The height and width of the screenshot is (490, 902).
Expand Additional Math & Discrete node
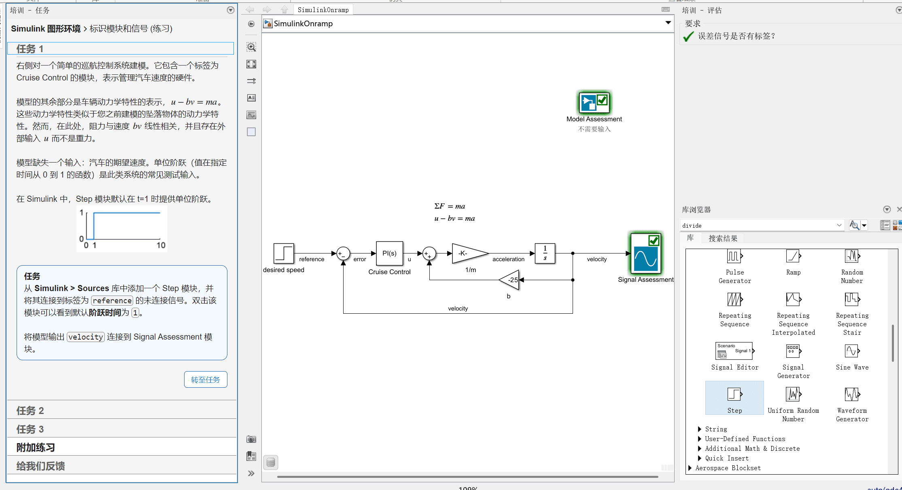click(700, 448)
